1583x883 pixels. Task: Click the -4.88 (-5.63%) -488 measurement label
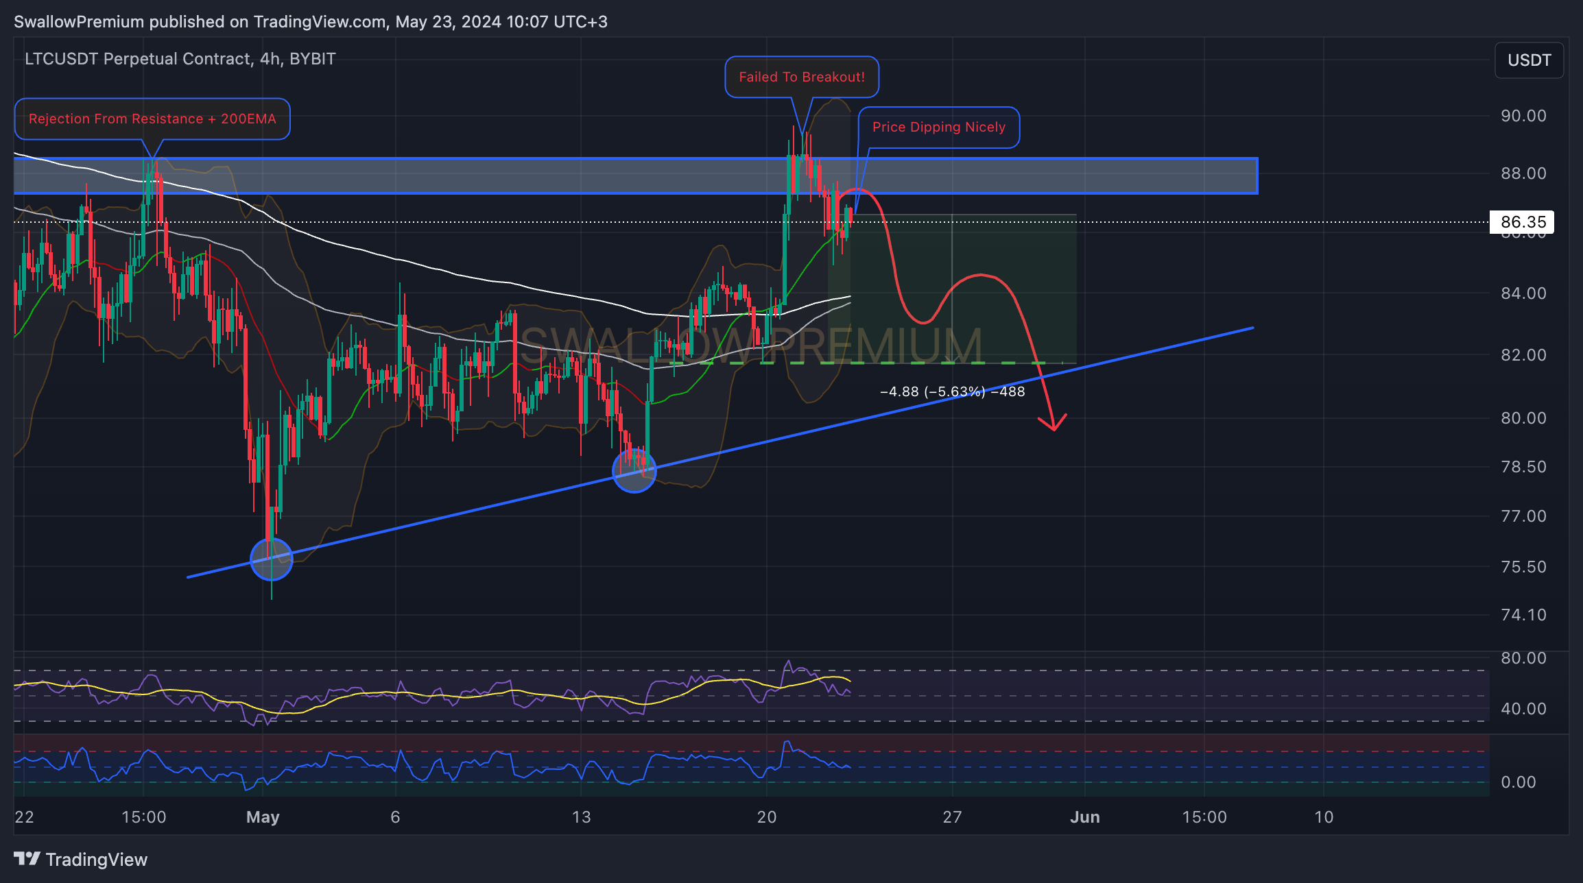coord(952,391)
